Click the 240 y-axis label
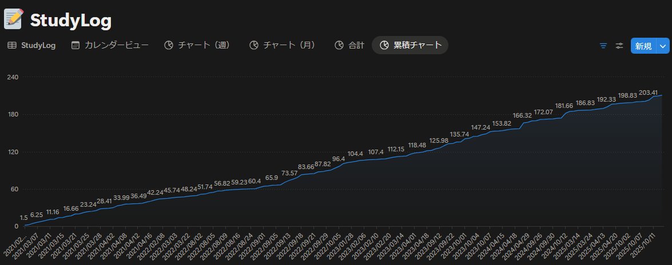This screenshot has width=672, height=265. [12, 77]
